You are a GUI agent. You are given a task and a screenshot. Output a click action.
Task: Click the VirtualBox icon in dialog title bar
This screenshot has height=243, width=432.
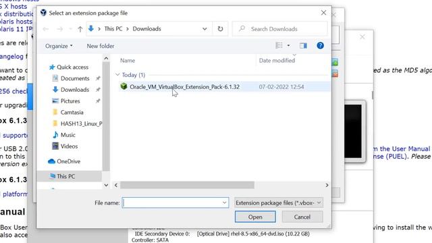43,13
